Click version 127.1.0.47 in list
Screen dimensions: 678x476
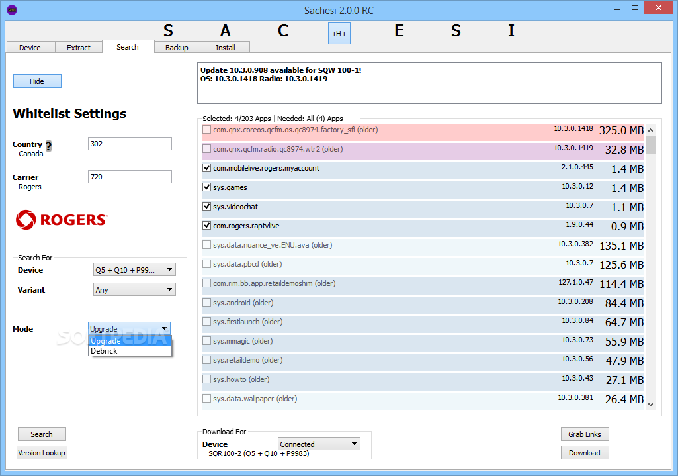point(576,282)
